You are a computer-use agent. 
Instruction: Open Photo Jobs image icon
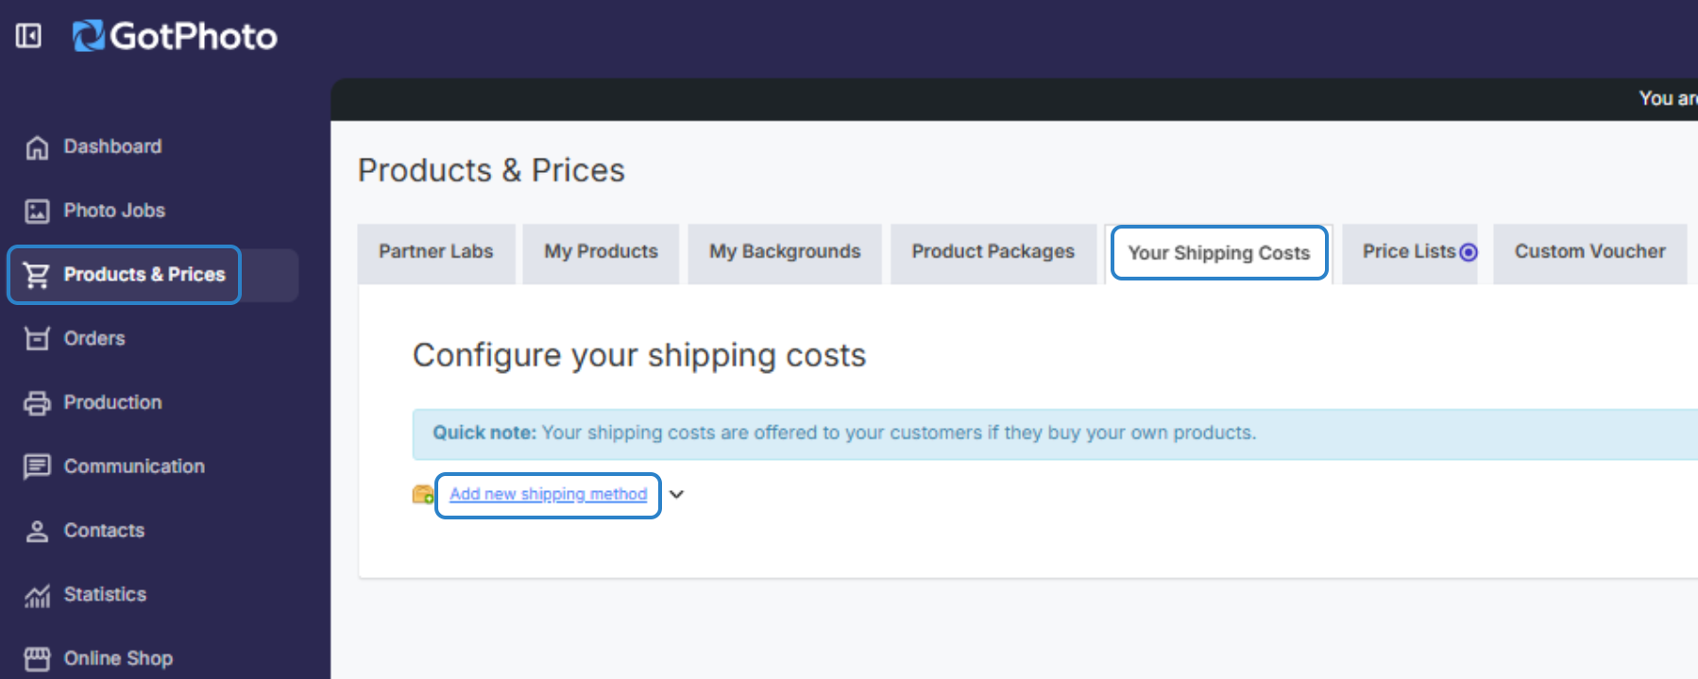point(37,211)
